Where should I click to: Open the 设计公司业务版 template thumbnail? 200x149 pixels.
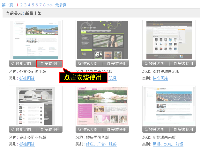tap(36, 106)
